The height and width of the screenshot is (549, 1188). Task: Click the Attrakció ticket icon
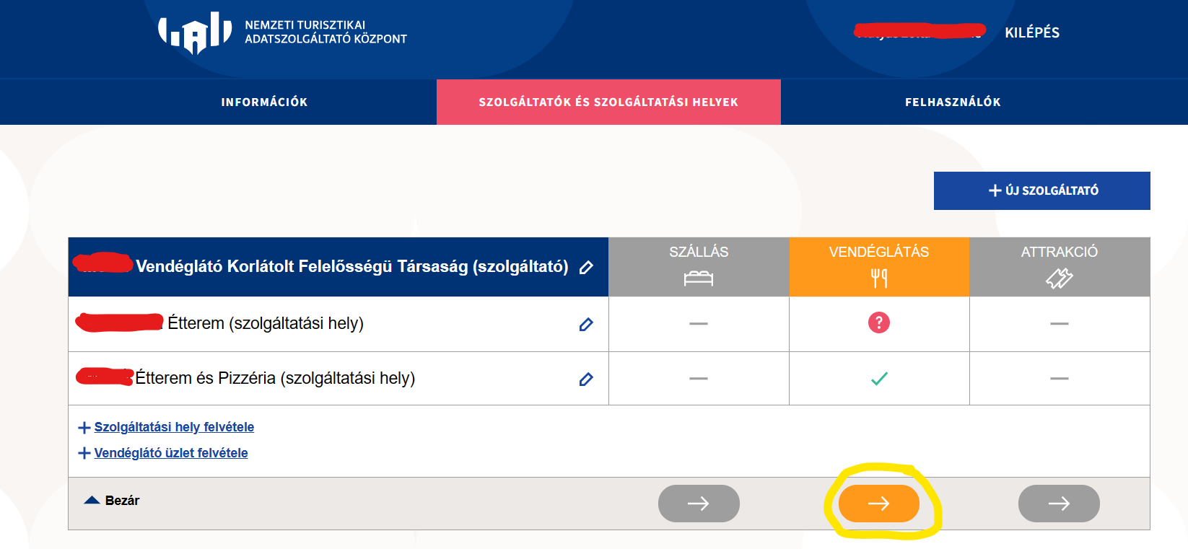[1059, 278]
